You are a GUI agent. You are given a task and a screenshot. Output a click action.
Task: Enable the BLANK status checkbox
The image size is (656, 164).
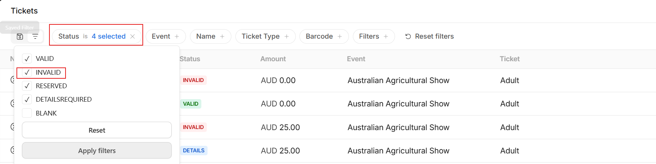27,113
